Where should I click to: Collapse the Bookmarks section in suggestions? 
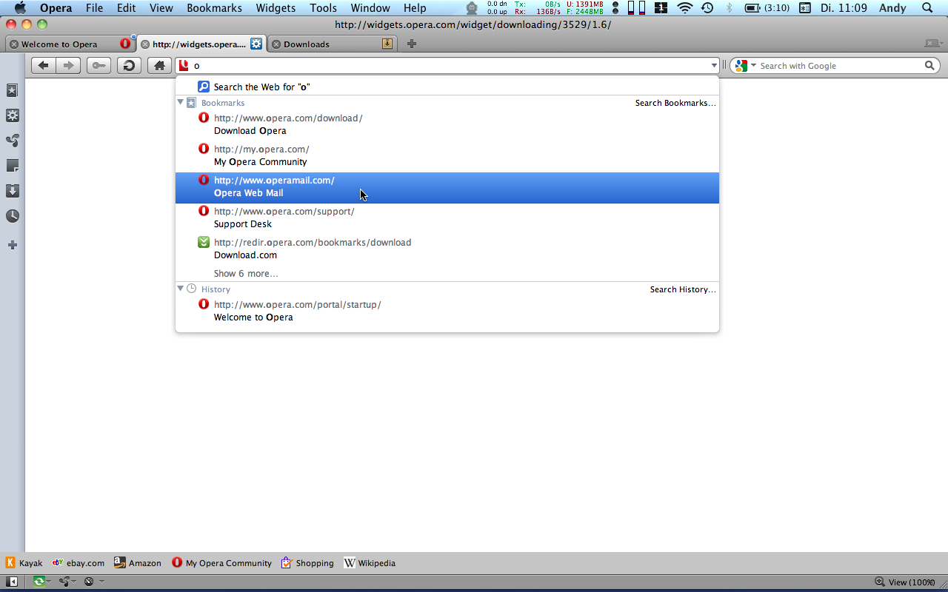click(181, 102)
